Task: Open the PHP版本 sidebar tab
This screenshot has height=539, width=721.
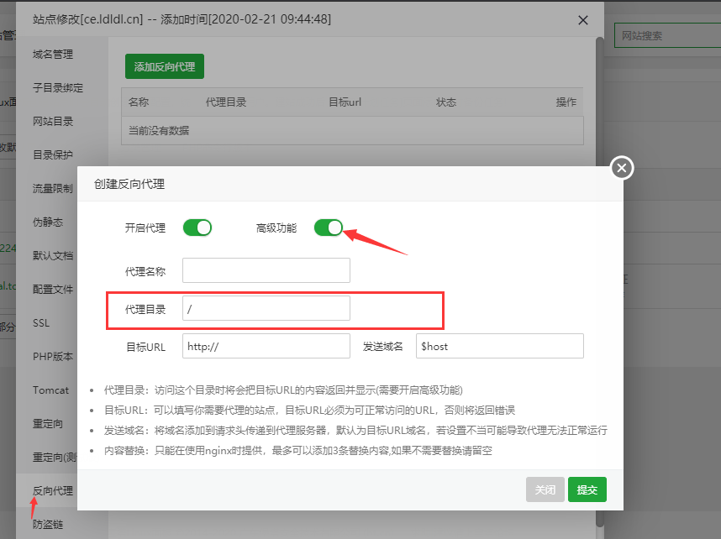Action: click(52, 357)
